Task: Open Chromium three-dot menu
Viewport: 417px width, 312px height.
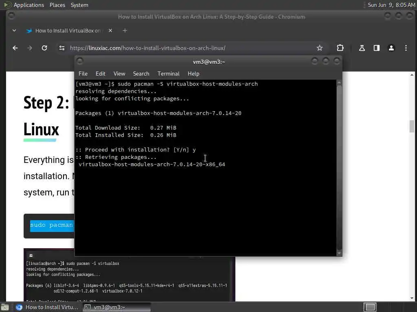Action: click(406, 48)
